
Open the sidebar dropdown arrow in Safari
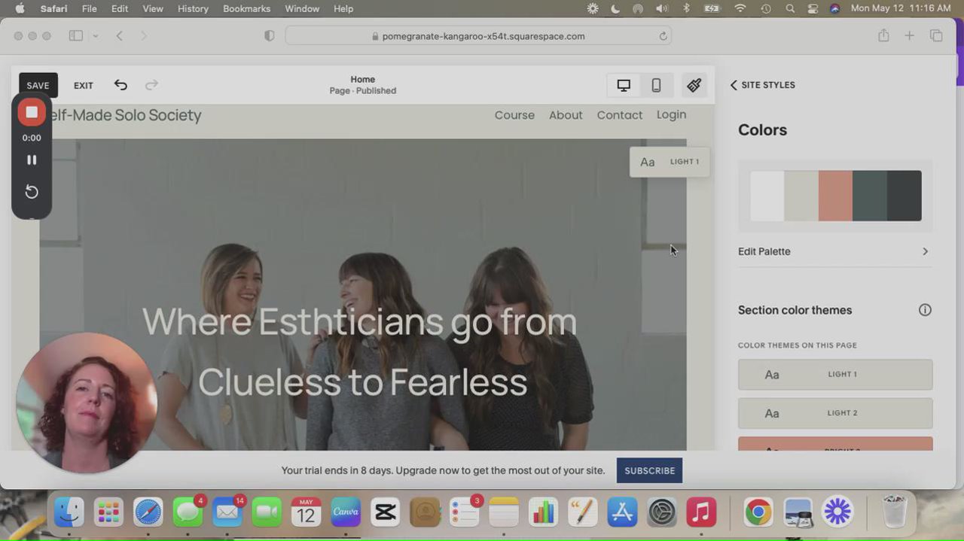96,36
